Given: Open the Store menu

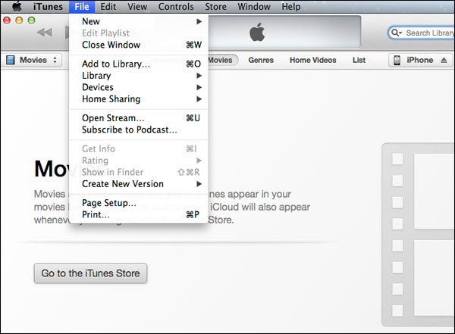Looking at the screenshot, I should point(215,6).
